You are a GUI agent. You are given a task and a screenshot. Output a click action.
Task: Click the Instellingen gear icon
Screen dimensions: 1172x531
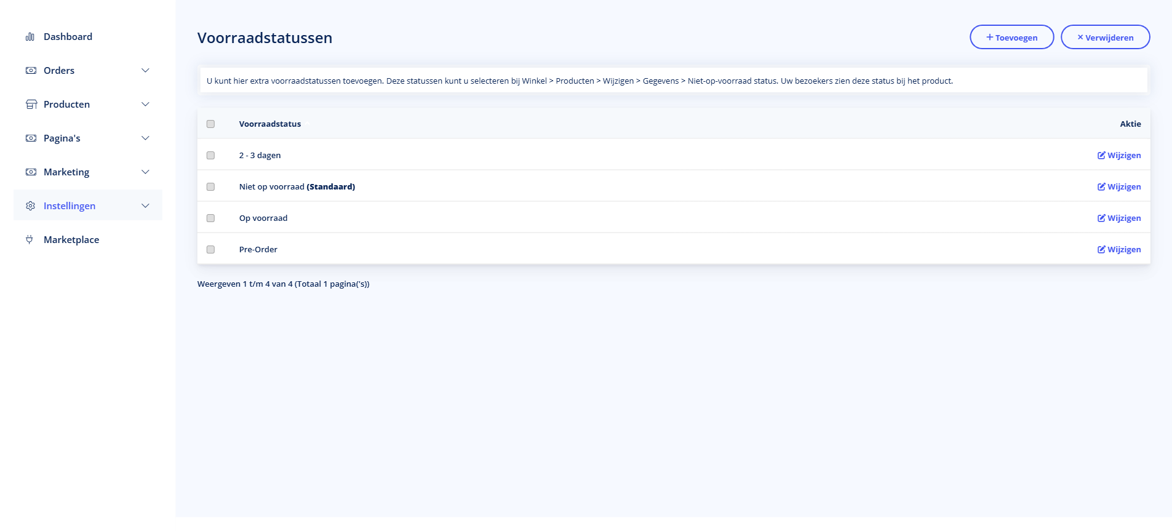click(x=31, y=206)
